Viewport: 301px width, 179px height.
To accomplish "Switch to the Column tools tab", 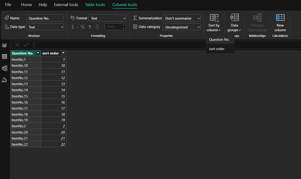I will coord(124,5).
